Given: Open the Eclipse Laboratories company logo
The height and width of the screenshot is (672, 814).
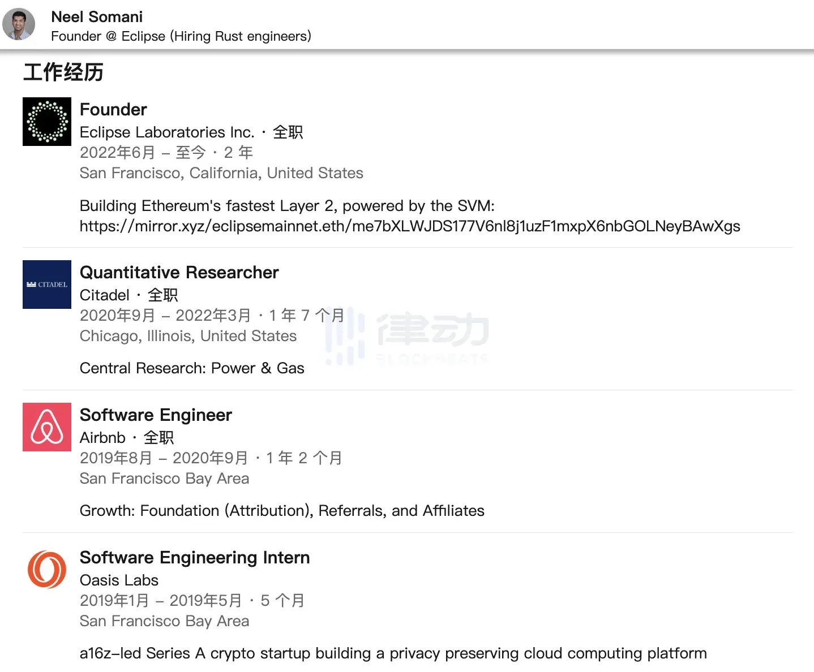Looking at the screenshot, I should 47,122.
